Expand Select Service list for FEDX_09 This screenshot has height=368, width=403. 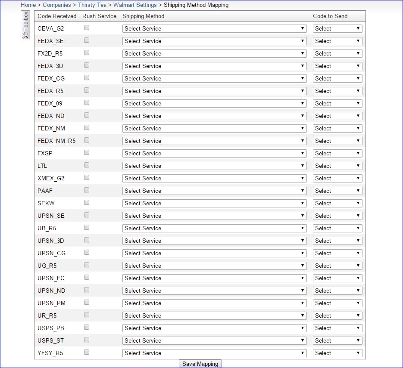click(x=215, y=103)
